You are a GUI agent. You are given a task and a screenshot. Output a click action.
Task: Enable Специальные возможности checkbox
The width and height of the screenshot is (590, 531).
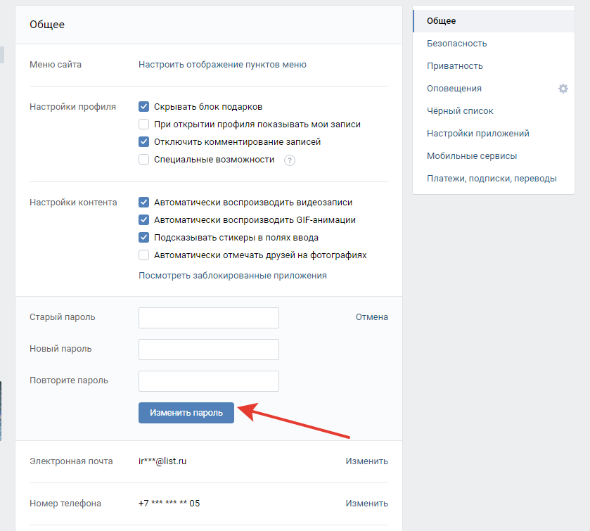[143, 160]
